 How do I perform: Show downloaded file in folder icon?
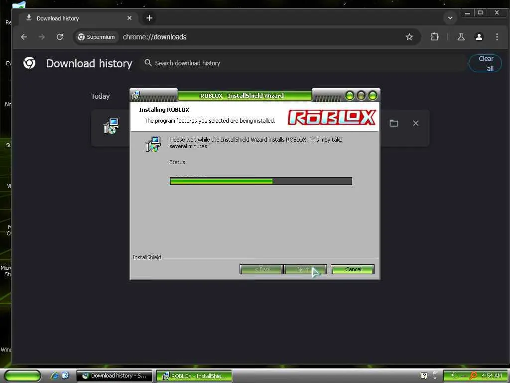pos(394,123)
